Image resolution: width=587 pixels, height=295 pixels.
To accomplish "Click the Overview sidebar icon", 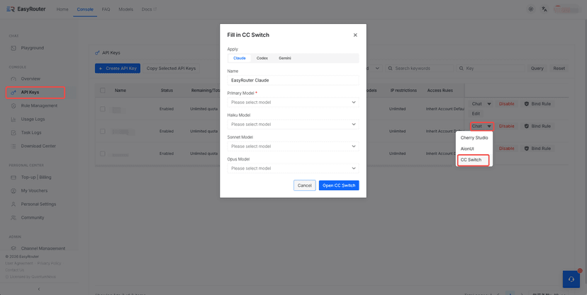I will [x=13, y=79].
